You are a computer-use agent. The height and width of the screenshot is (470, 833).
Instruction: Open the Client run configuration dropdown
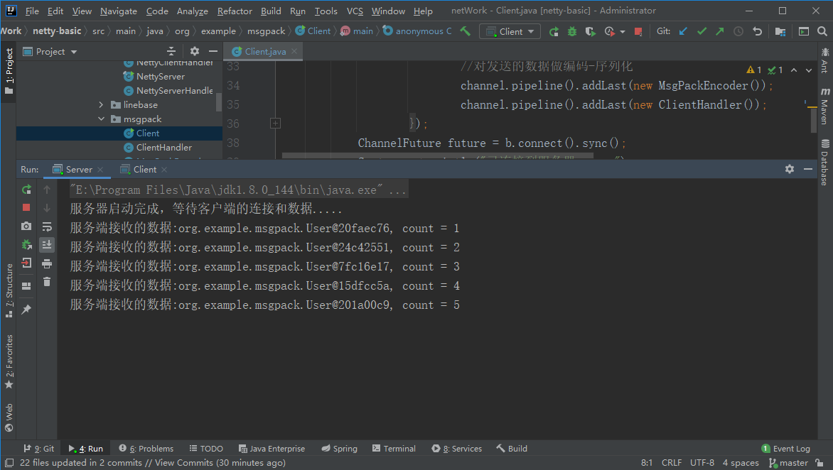click(x=510, y=31)
